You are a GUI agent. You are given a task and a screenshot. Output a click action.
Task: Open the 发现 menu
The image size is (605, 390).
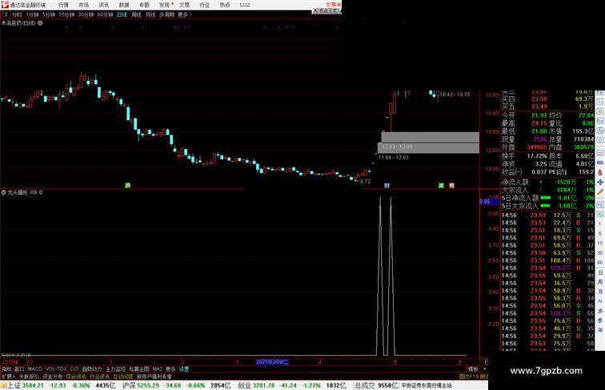164,5
